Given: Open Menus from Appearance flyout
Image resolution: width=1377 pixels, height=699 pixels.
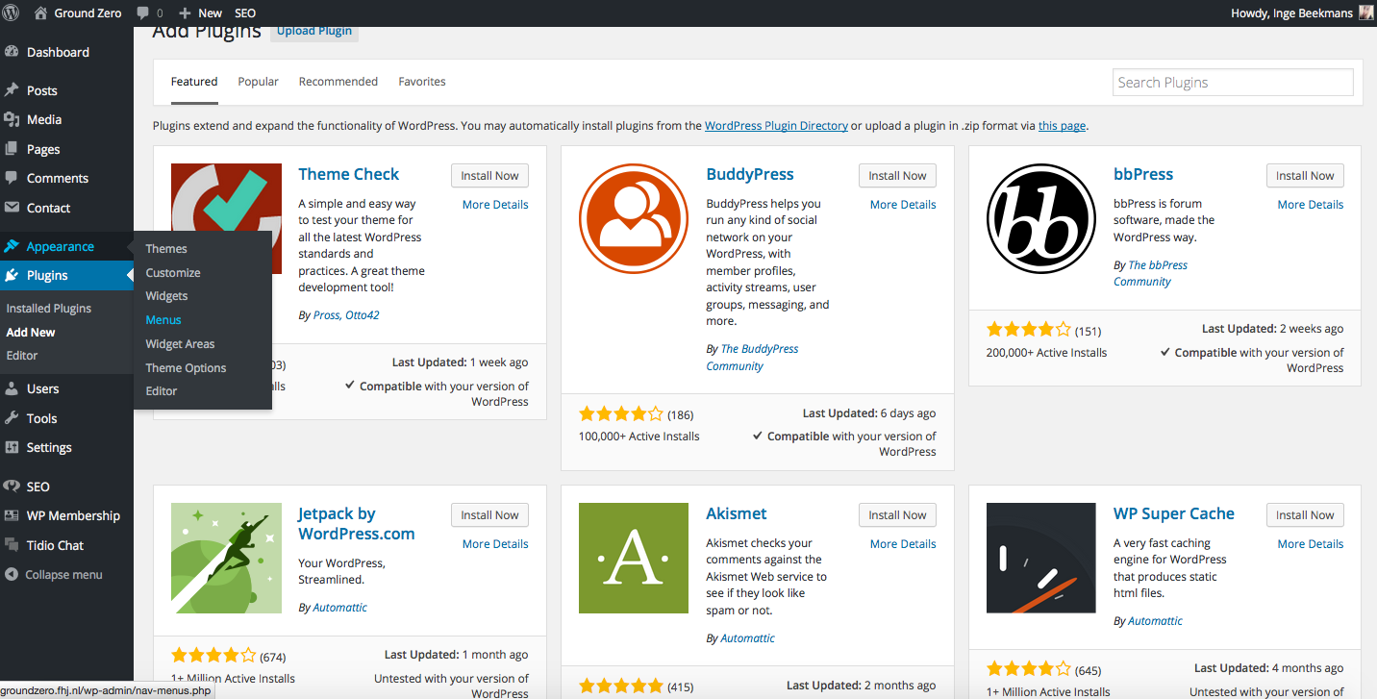Looking at the screenshot, I should click(x=163, y=320).
